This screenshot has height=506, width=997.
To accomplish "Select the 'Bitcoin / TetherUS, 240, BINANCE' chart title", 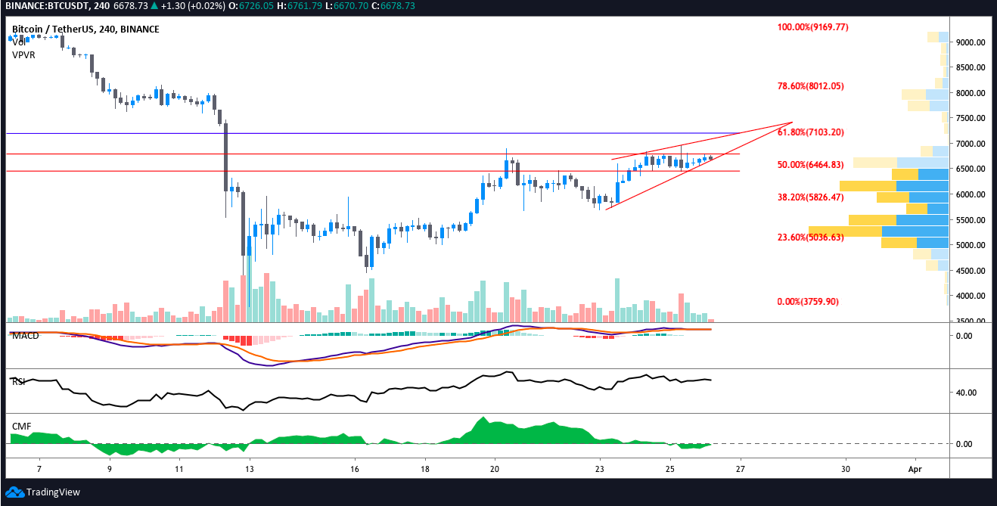I will click(x=85, y=29).
